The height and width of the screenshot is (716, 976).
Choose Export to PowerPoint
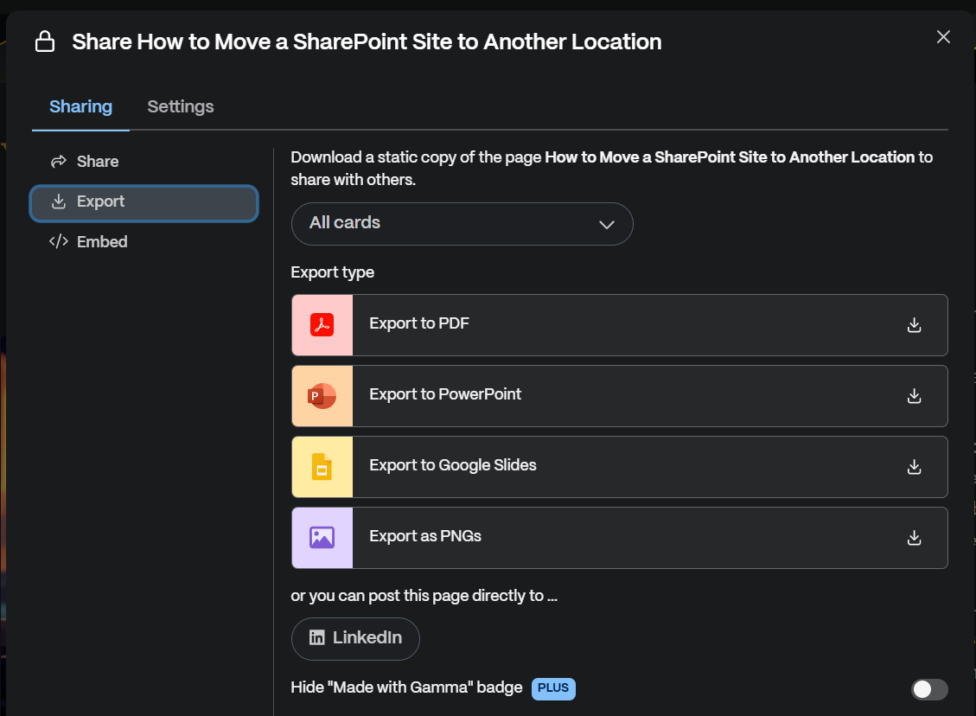[619, 396]
